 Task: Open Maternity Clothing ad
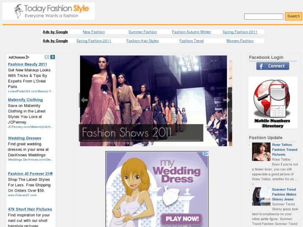point(25,100)
